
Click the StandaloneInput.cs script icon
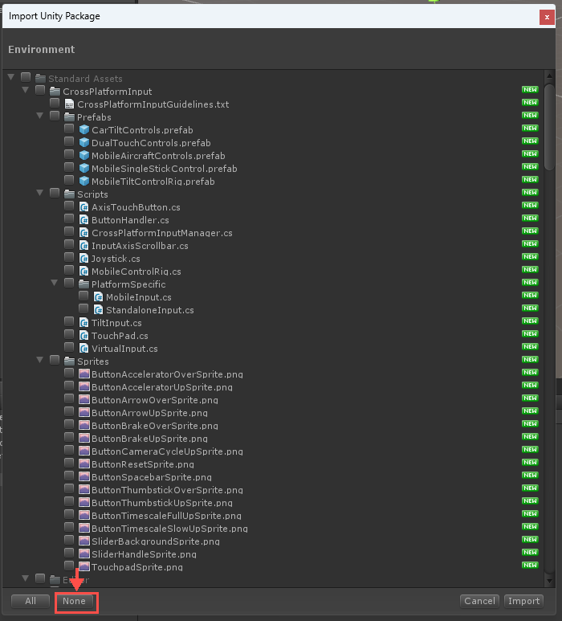[x=98, y=310]
